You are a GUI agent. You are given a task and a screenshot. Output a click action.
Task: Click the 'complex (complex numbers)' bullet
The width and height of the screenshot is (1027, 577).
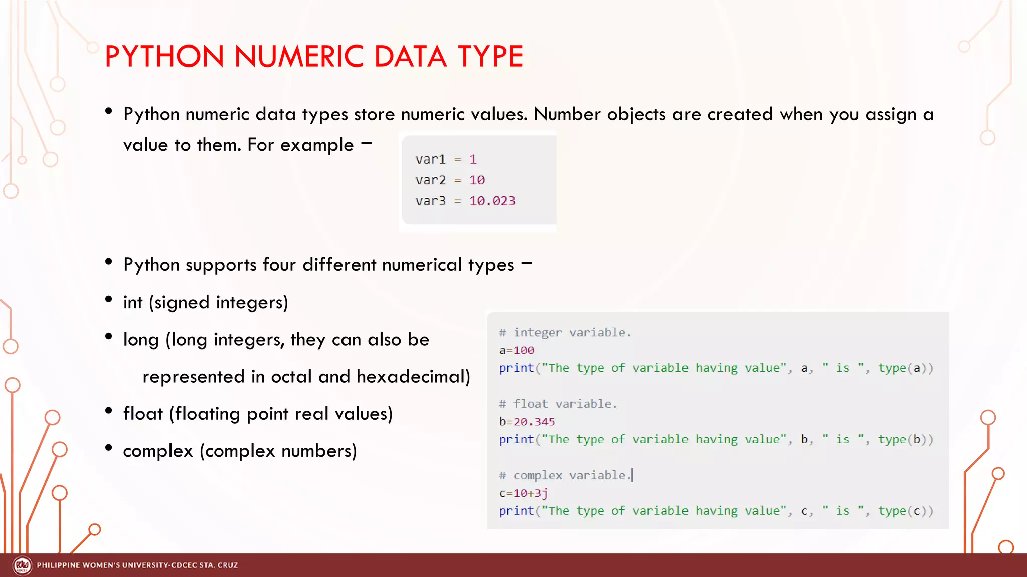point(240,451)
